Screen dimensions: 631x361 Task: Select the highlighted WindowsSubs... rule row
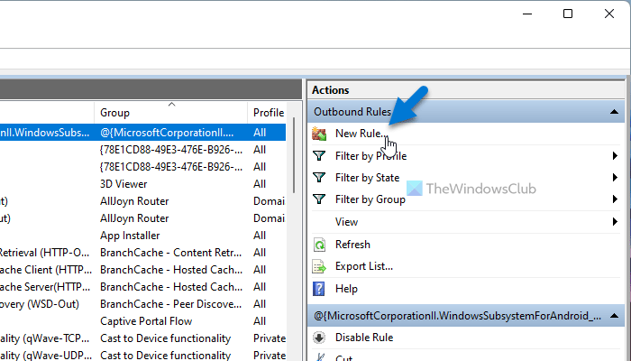pyautogui.click(x=142, y=133)
